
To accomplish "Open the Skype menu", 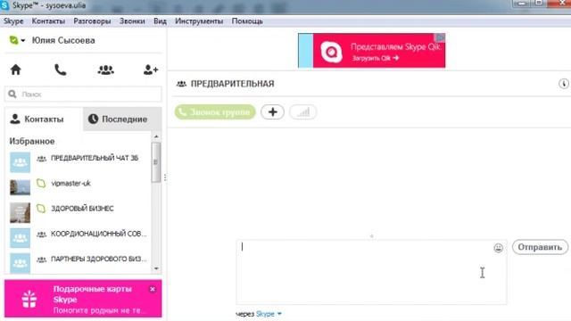I will click(x=13, y=21).
